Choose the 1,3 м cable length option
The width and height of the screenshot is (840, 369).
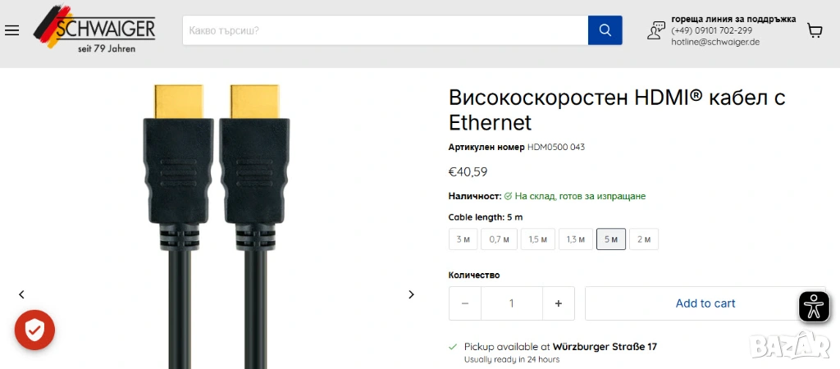(x=576, y=239)
